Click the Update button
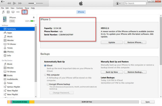 (x=112, y=42)
